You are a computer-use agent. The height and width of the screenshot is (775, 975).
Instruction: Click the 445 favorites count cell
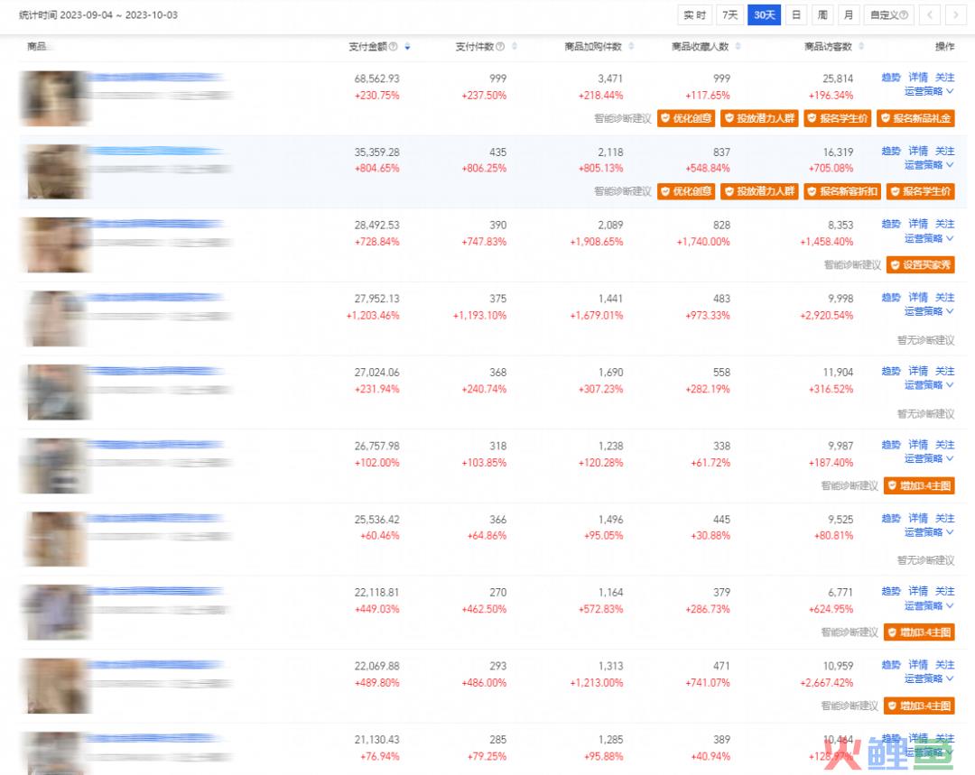pos(721,520)
